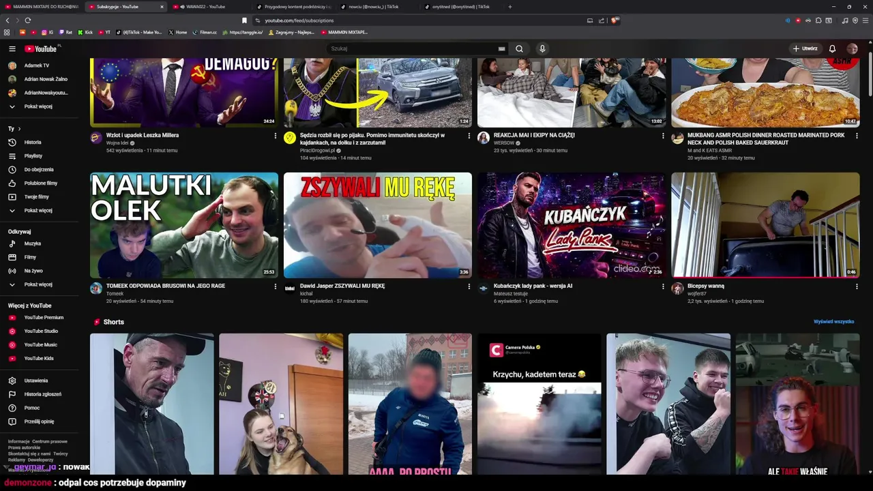The width and height of the screenshot is (873, 491).
Task: Open Adrian Nowak Żalno channel
Action: pyautogui.click(x=41, y=79)
